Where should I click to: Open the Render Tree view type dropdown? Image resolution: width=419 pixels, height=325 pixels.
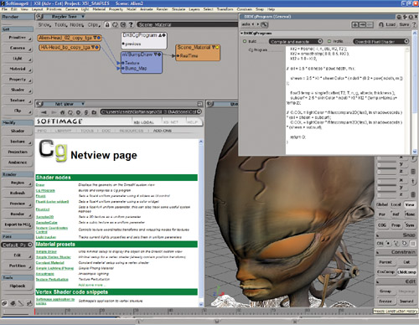(x=83, y=17)
